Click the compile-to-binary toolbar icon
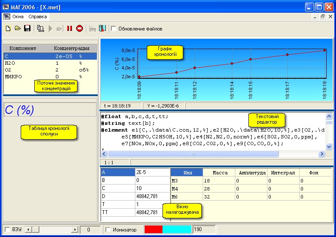336x237 pixels. [x=41, y=29]
